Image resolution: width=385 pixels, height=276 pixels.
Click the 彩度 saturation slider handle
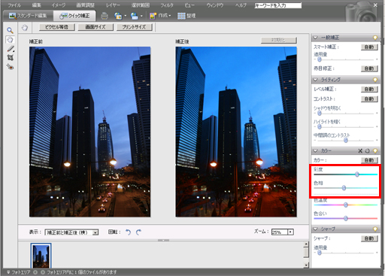(x=357, y=174)
